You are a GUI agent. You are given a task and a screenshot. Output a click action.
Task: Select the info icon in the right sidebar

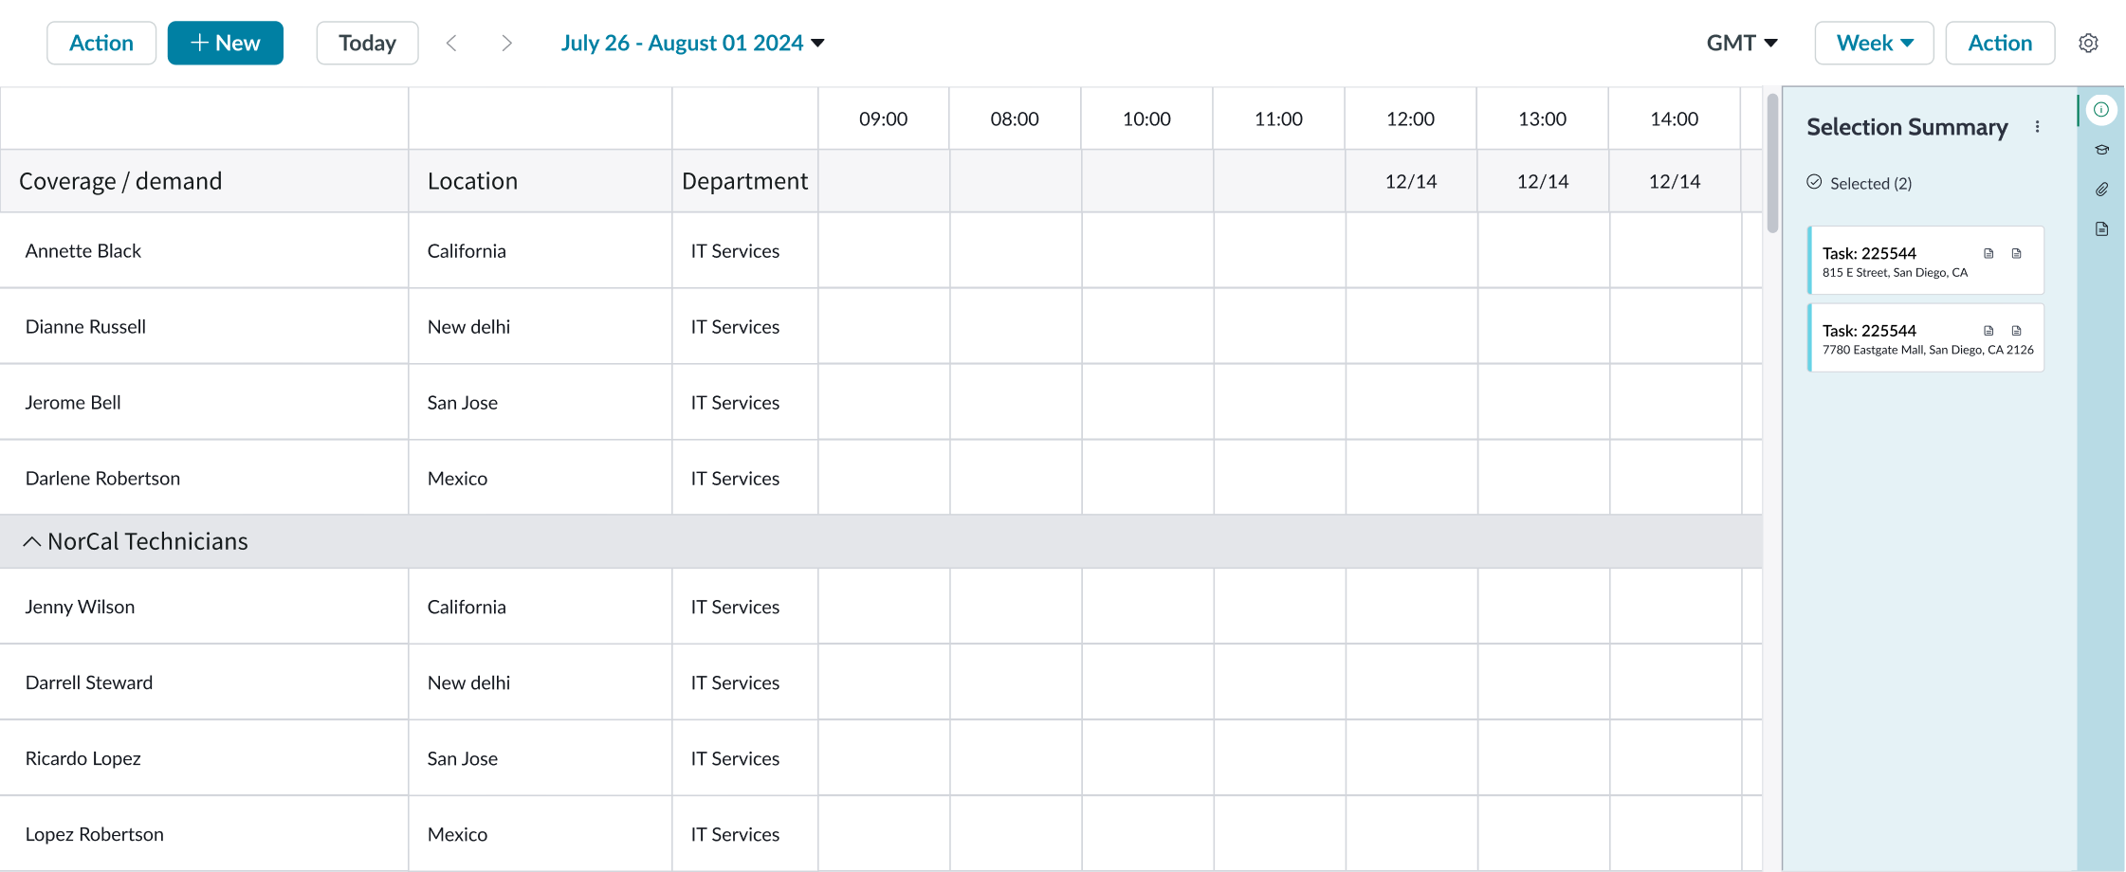point(2102,109)
